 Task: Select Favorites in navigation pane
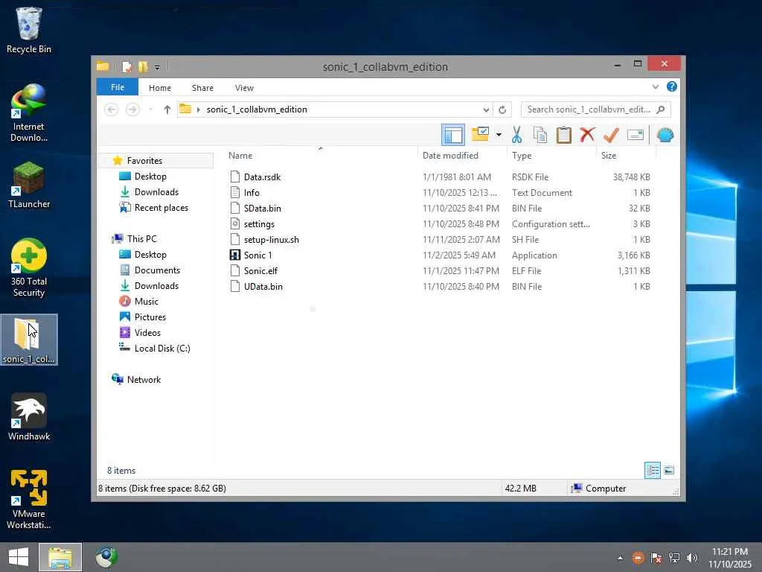point(144,161)
